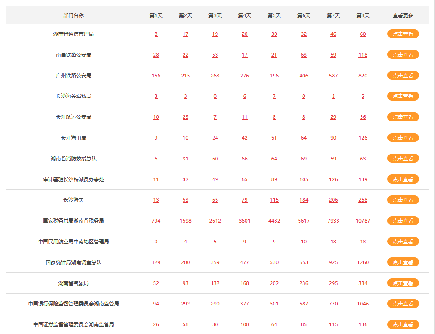
Task: Click 第3天 value 53 for 南昌铁路公安局
Action: click(x=215, y=55)
